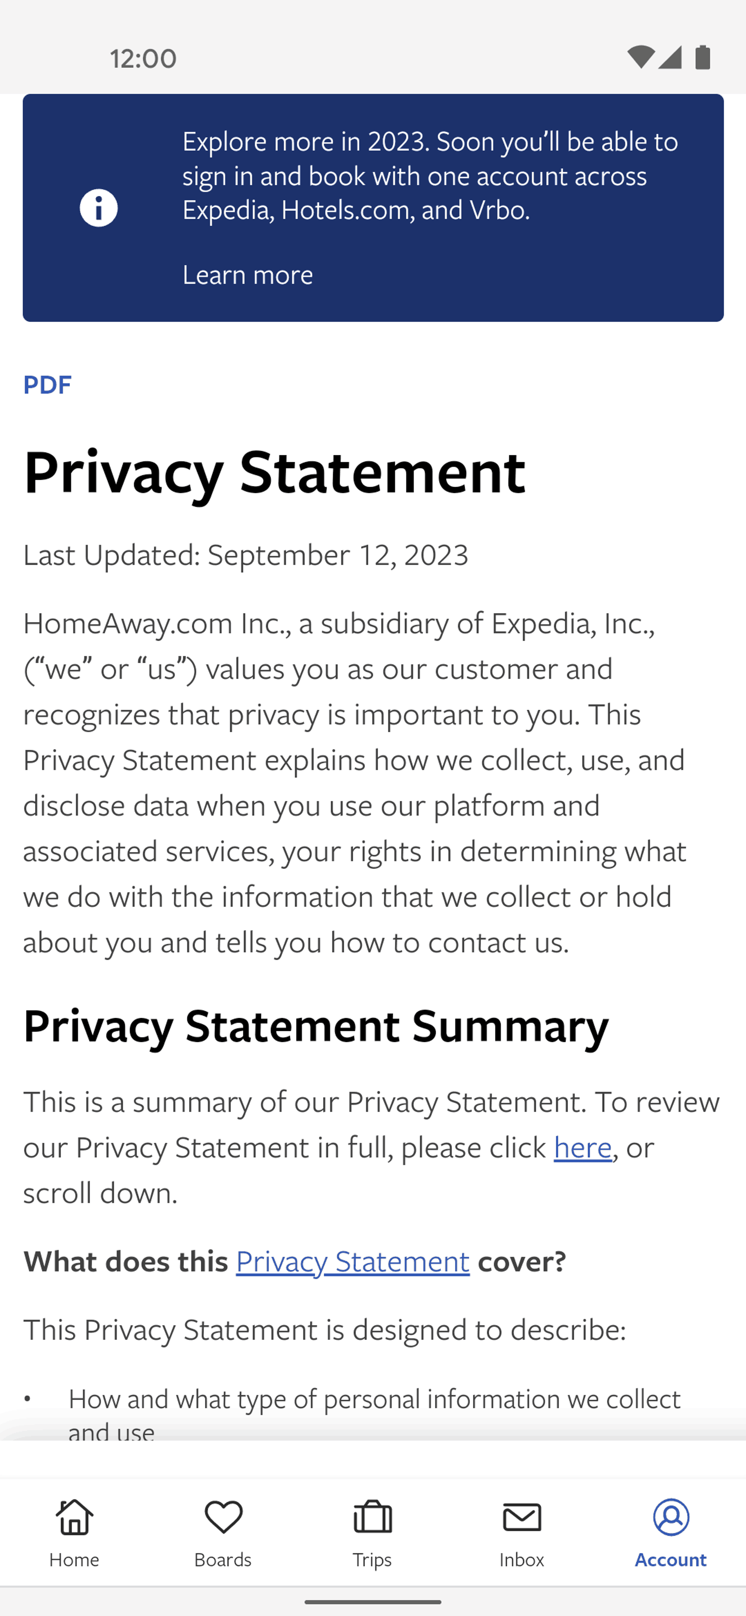Open the PDF version link
The height and width of the screenshot is (1616, 746).
click(x=48, y=384)
